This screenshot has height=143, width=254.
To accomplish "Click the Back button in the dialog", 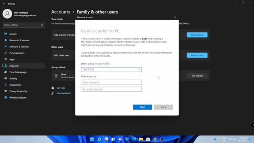I will click(163, 107).
